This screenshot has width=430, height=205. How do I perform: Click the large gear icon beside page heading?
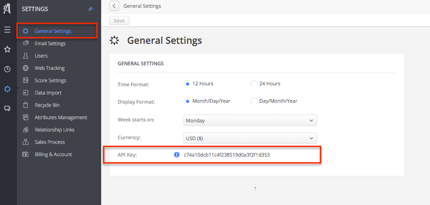(115, 41)
